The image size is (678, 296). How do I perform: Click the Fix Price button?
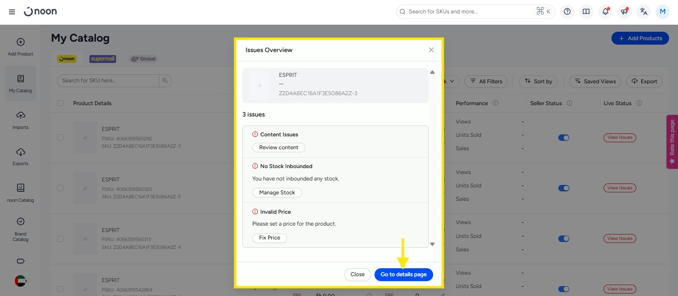pyautogui.click(x=269, y=238)
